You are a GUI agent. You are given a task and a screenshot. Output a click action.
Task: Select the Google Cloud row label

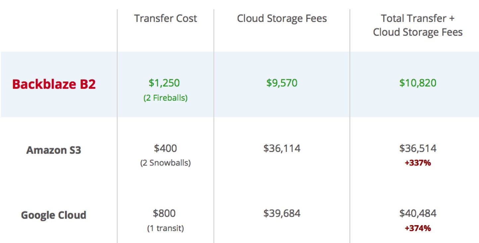click(x=54, y=215)
